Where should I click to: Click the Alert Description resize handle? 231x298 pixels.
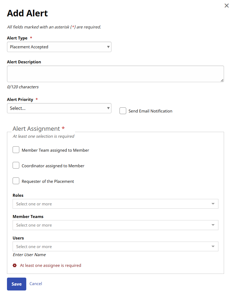(222, 80)
